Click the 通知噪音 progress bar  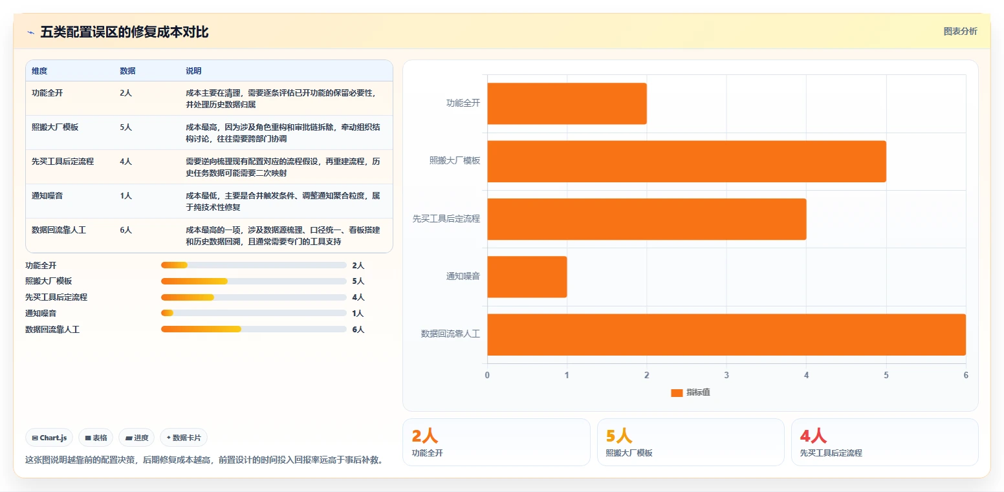[254, 313]
